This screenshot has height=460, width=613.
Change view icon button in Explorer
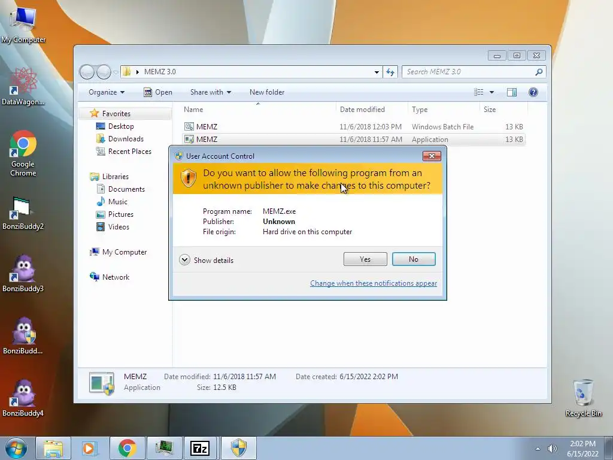coord(478,92)
